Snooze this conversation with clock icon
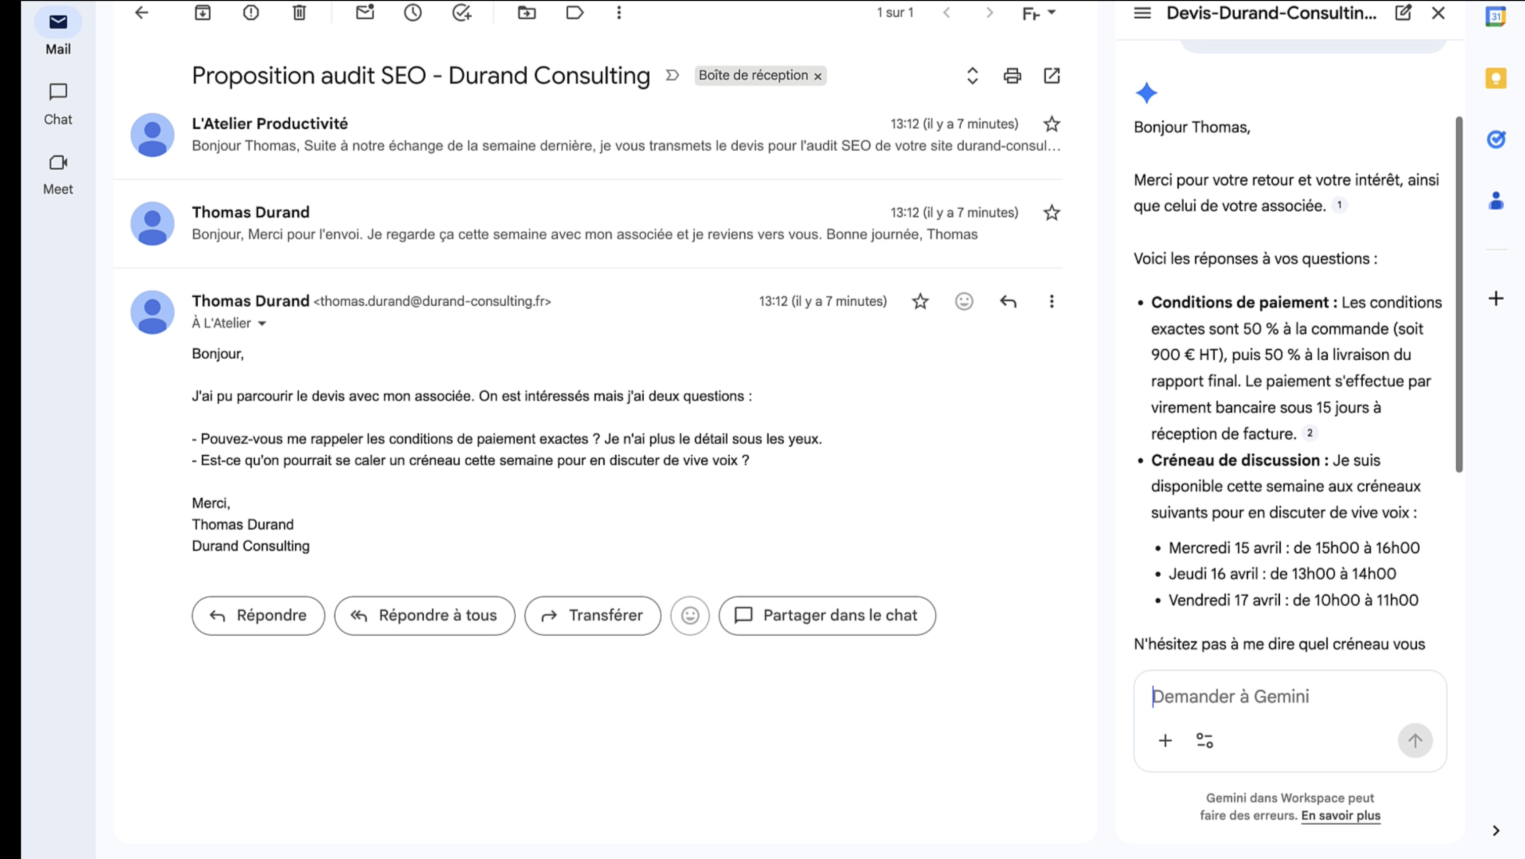This screenshot has height=859, width=1525. (413, 13)
